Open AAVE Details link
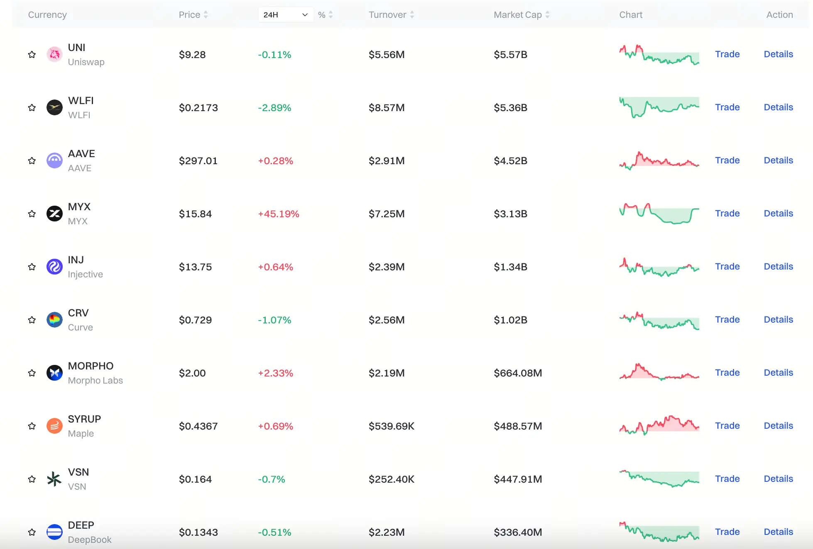This screenshot has width=813, height=549. (778, 160)
